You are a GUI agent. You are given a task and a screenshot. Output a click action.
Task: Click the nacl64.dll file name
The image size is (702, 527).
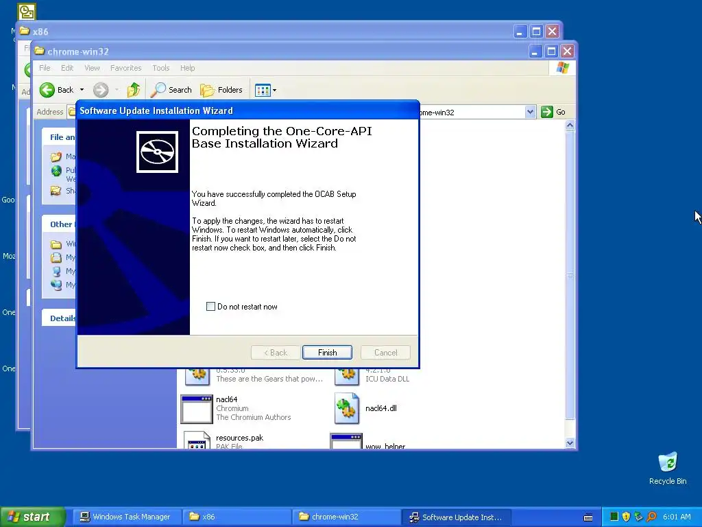click(381, 408)
